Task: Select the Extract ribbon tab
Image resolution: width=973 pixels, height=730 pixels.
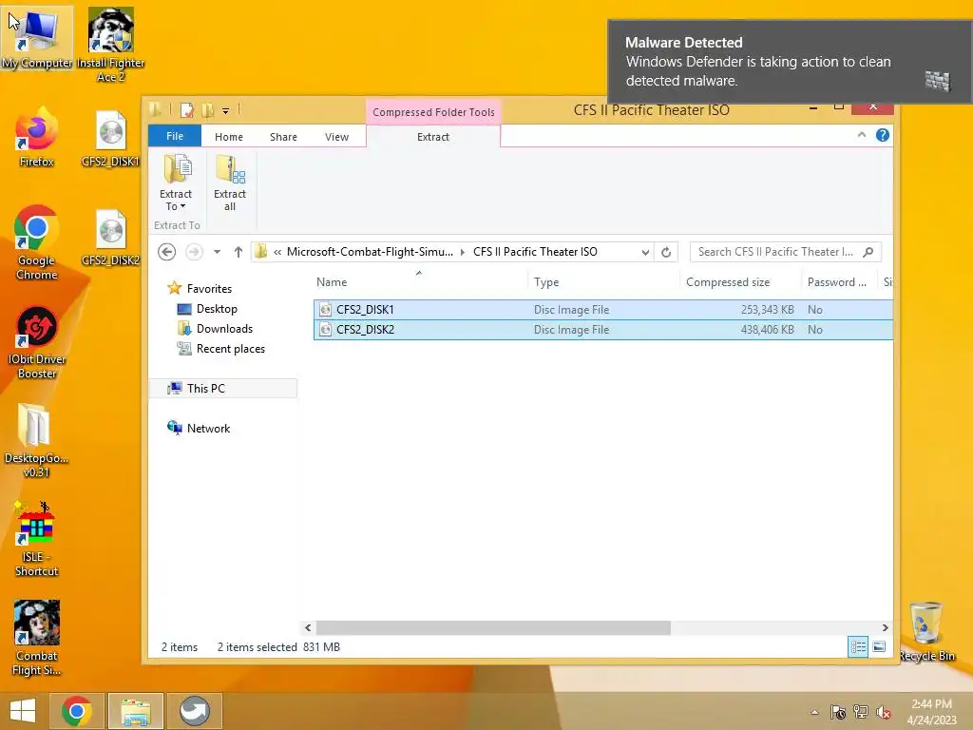Action: (433, 137)
